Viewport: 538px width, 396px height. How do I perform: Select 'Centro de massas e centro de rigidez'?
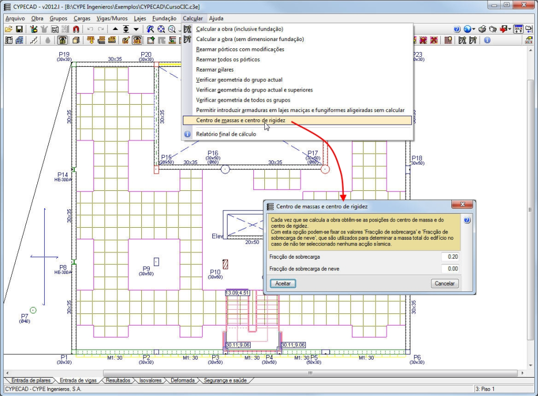tap(297, 120)
